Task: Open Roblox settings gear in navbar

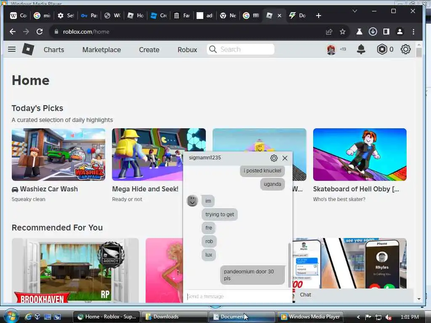Action: pyautogui.click(x=405, y=50)
